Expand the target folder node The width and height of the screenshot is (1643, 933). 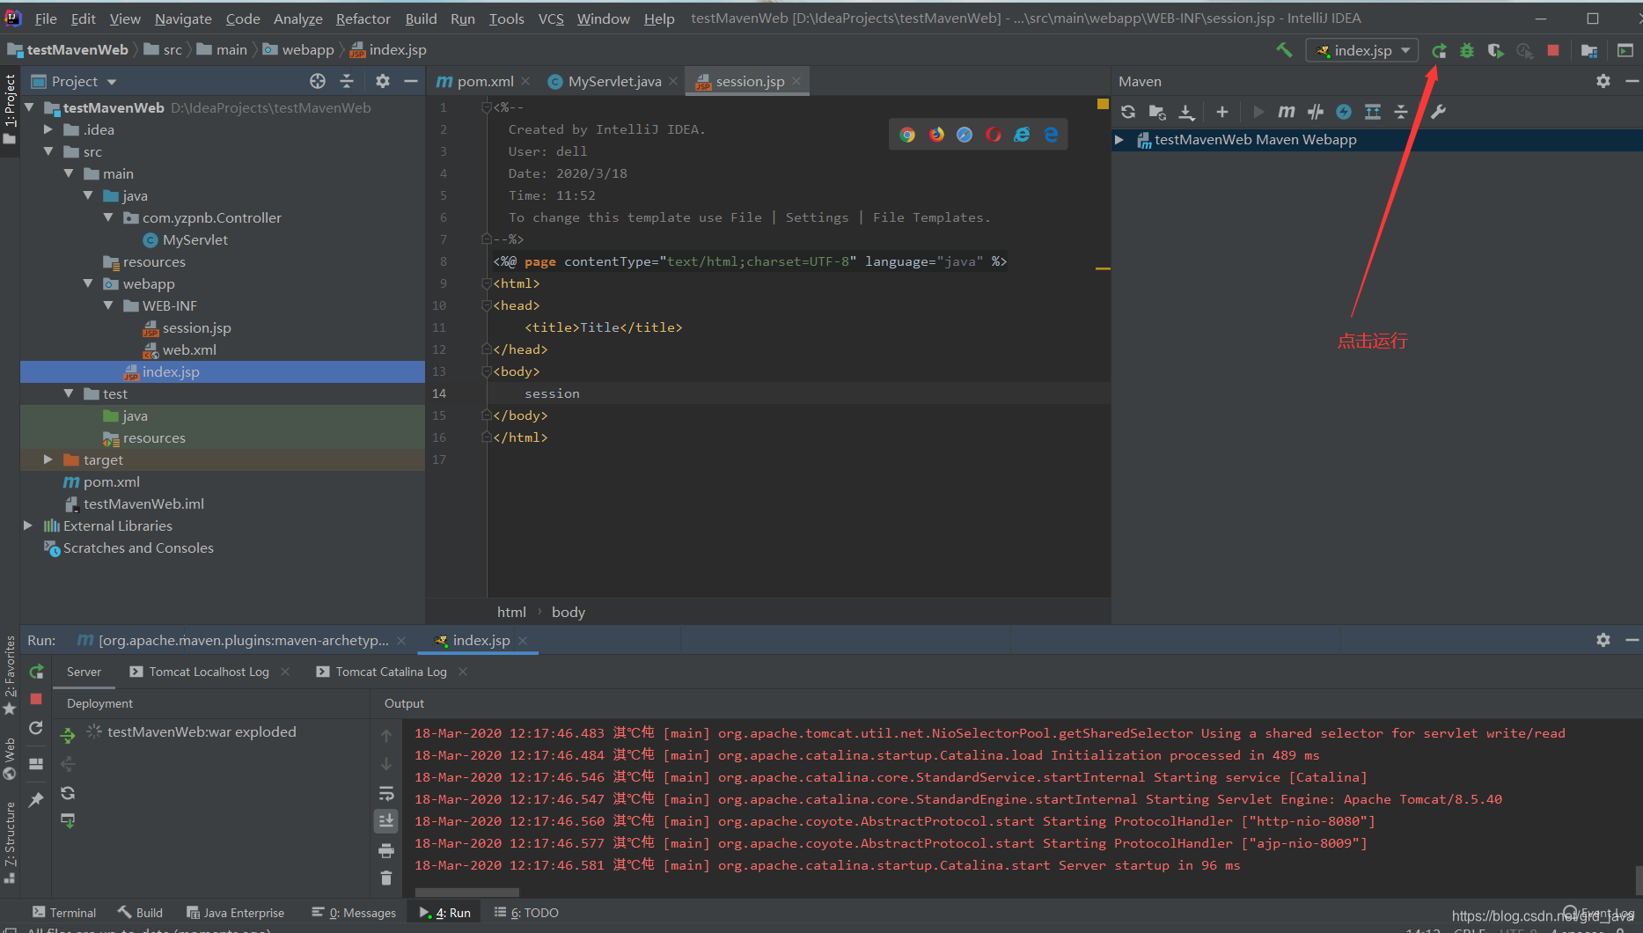point(49,459)
